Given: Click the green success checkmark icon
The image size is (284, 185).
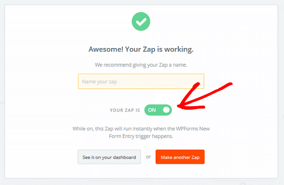Looking at the screenshot, I should coord(141,21).
